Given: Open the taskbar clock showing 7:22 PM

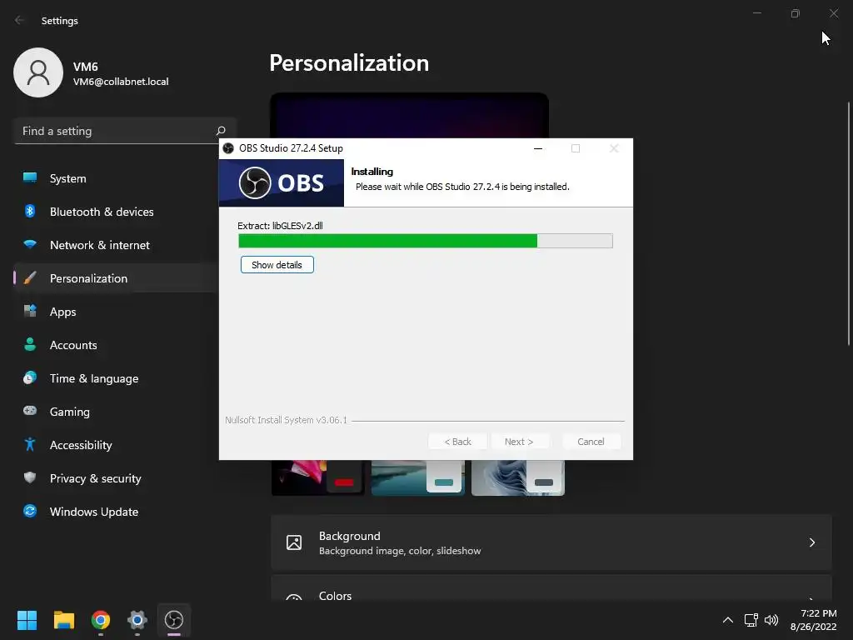Looking at the screenshot, I should click(813, 620).
